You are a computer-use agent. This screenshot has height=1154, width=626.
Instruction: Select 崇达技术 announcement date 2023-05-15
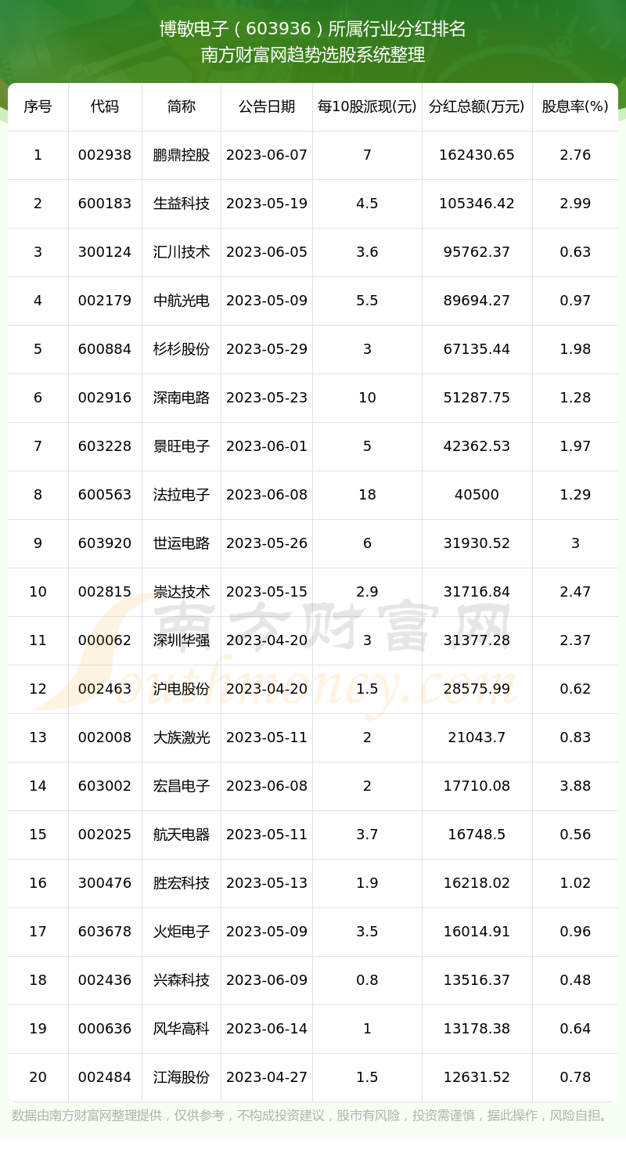267,592
